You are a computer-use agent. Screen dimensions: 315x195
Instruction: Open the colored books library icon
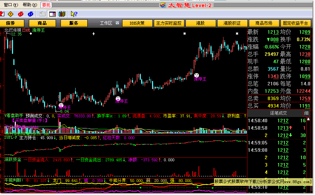[62, 14]
